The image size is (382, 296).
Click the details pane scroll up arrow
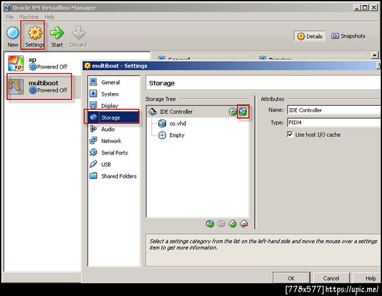click(375, 55)
